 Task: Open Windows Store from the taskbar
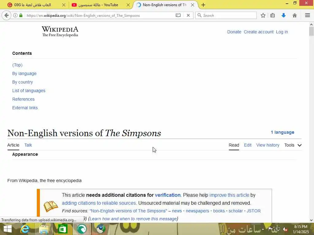(x=63, y=229)
